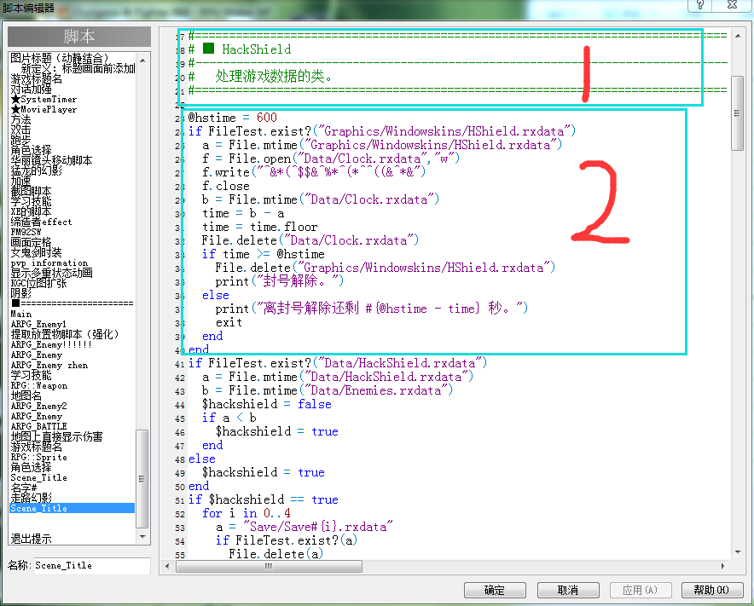The height and width of the screenshot is (606, 754).
Task: Open the 对话加强 script
Action: point(31,89)
